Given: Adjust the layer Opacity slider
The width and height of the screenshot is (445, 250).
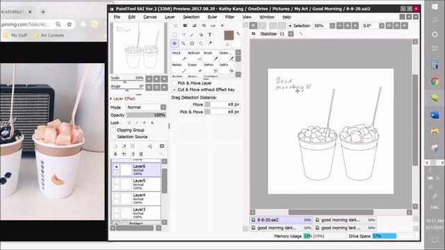Looking at the screenshot, I should [146, 115].
